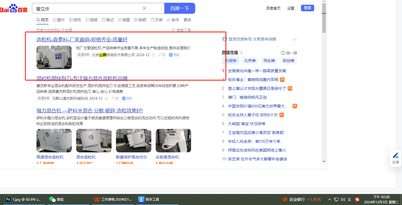Expand the 更多 menu
The height and width of the screenshot is (205, 402).
point(187,20)
